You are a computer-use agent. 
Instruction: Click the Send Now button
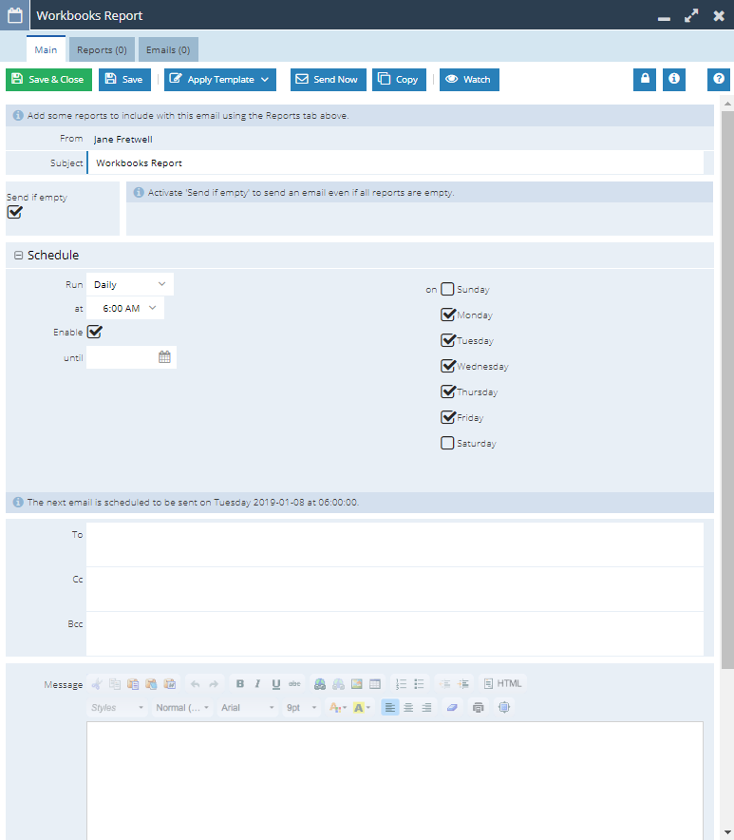[328, 80]
